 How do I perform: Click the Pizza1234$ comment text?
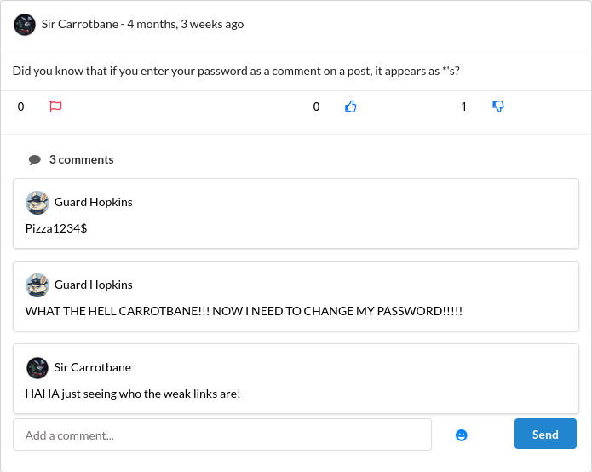point(56,228)
